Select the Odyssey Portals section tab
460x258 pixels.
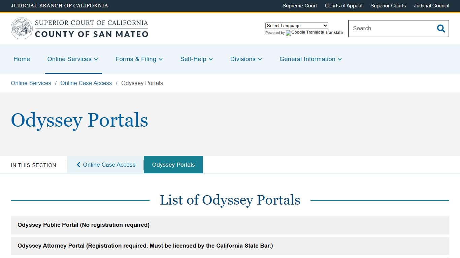click(x=173, y=165)
